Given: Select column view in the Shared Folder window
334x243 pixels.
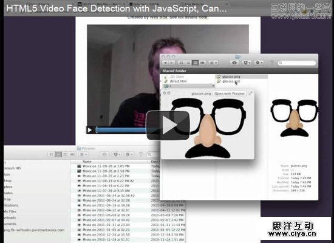Looking at the screenshot, I should coord(195,63).
